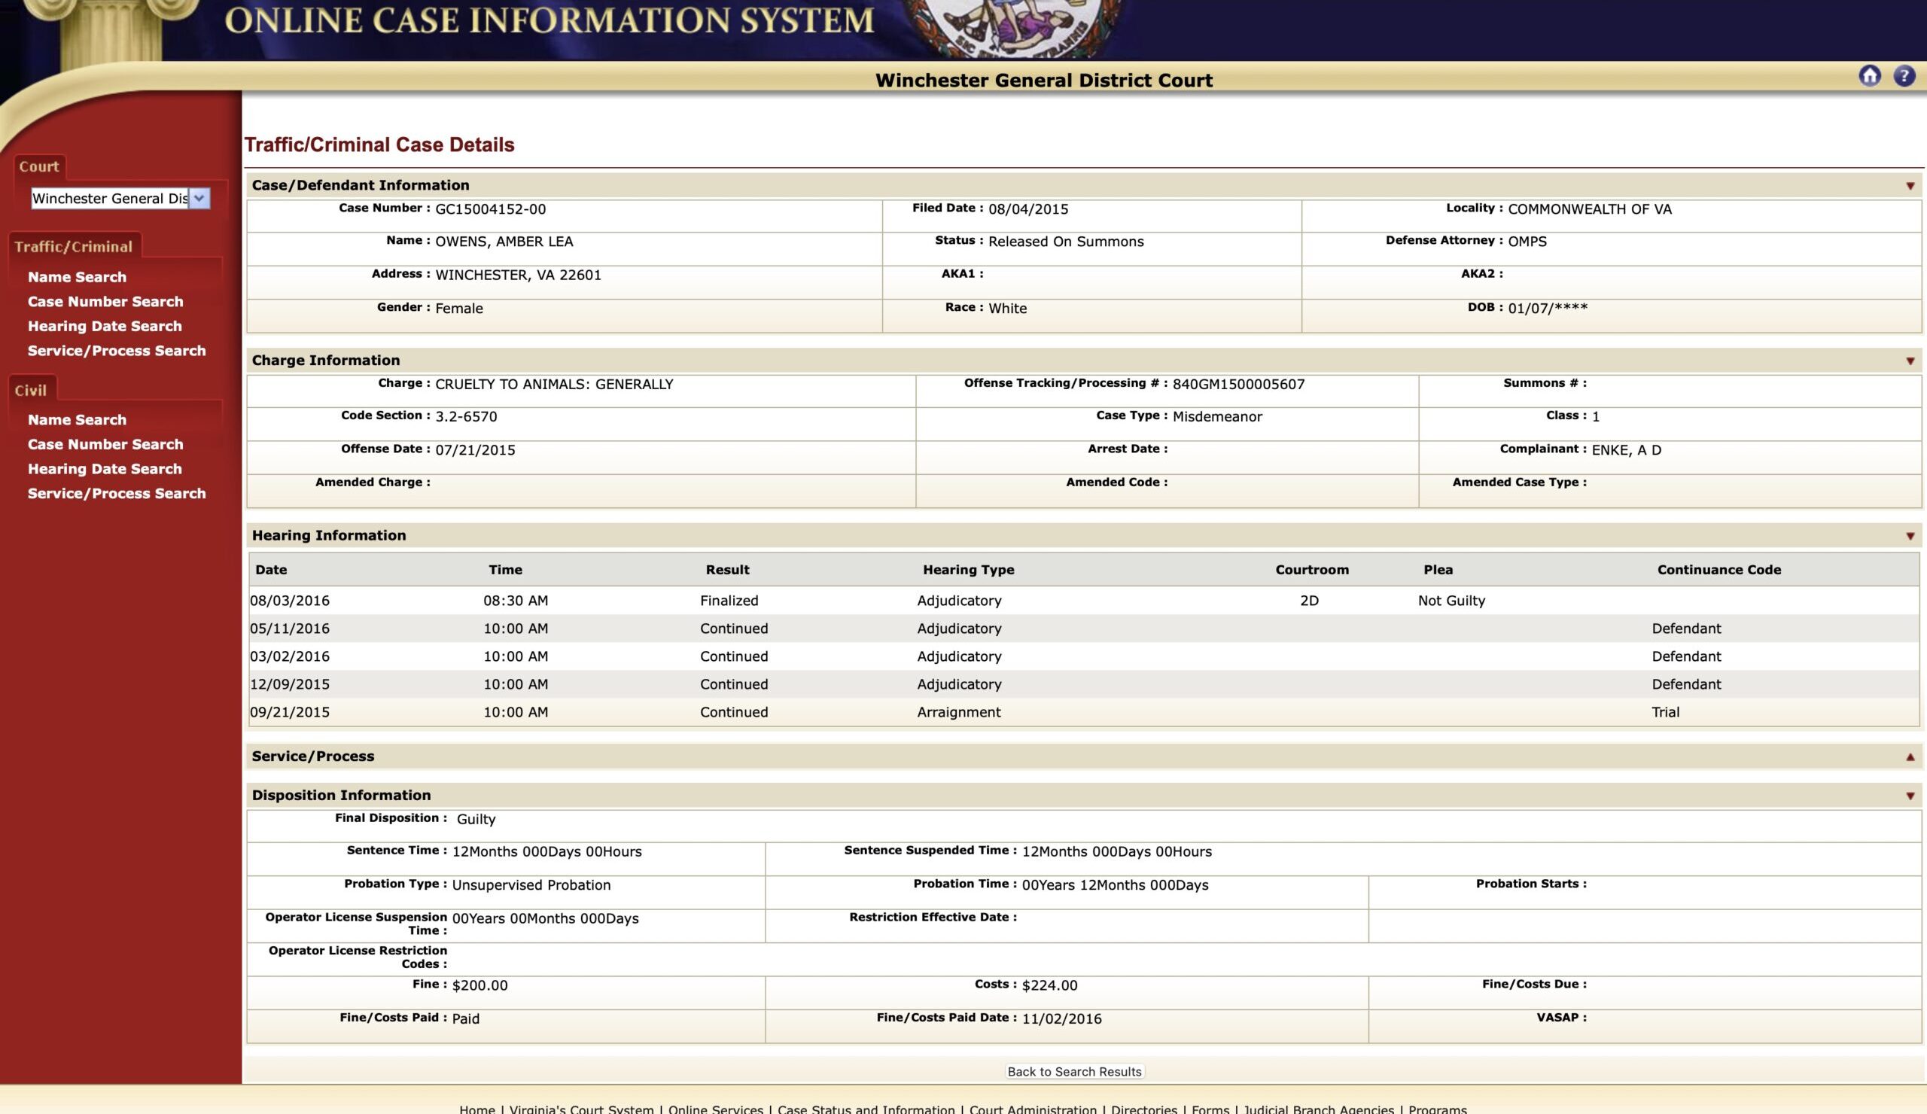1927x1114 pixels.
Task: Open Civil Name Search
Action: click(x=78, y=420)
